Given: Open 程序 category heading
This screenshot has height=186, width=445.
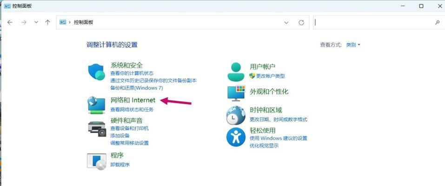Looking at the screenshot, I should tap(117, 155).
